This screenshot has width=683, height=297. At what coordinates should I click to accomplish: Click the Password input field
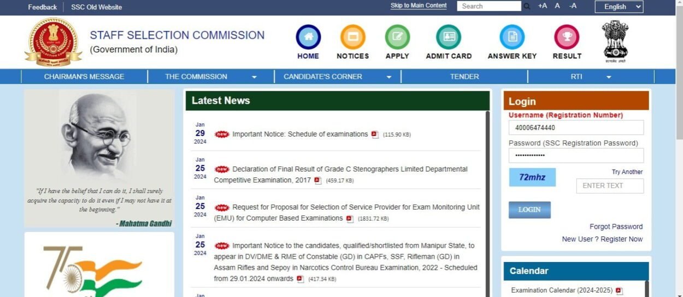576,156
